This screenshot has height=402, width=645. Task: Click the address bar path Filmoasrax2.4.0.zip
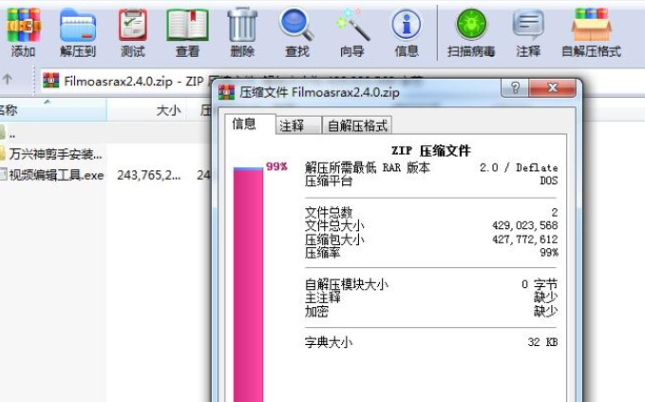click(119, 82)
